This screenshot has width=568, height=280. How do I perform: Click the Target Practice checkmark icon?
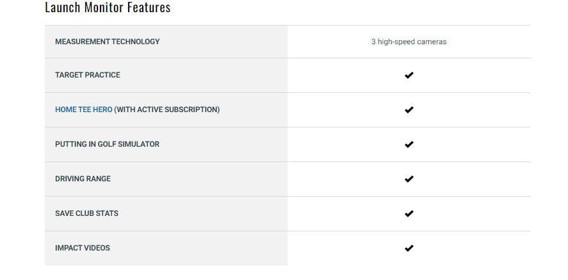click(x=409, y=75)
